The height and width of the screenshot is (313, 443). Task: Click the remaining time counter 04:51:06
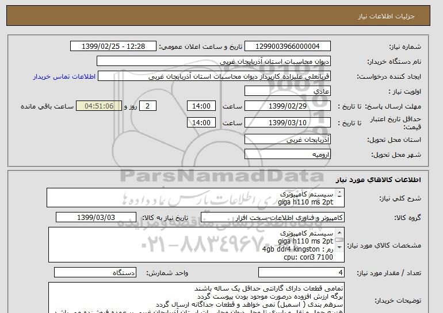(99, 106)
